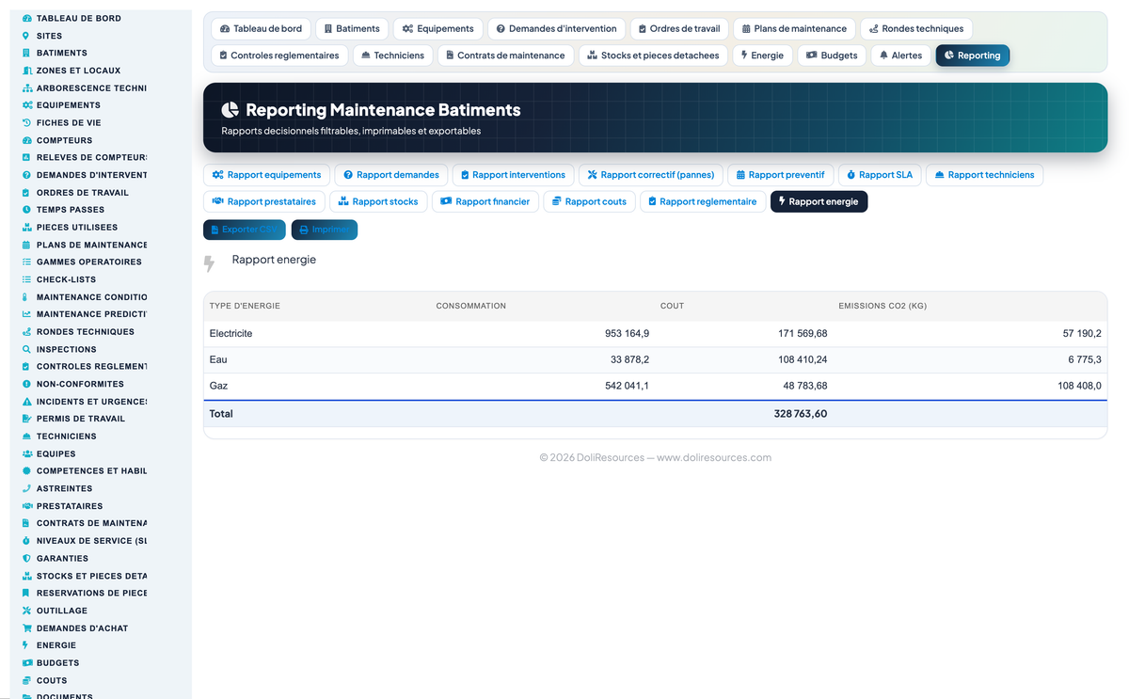The width and height of the screenshot is (1129, 699).
Task: Click the Permis de travail icon
Action: [26, 419]
